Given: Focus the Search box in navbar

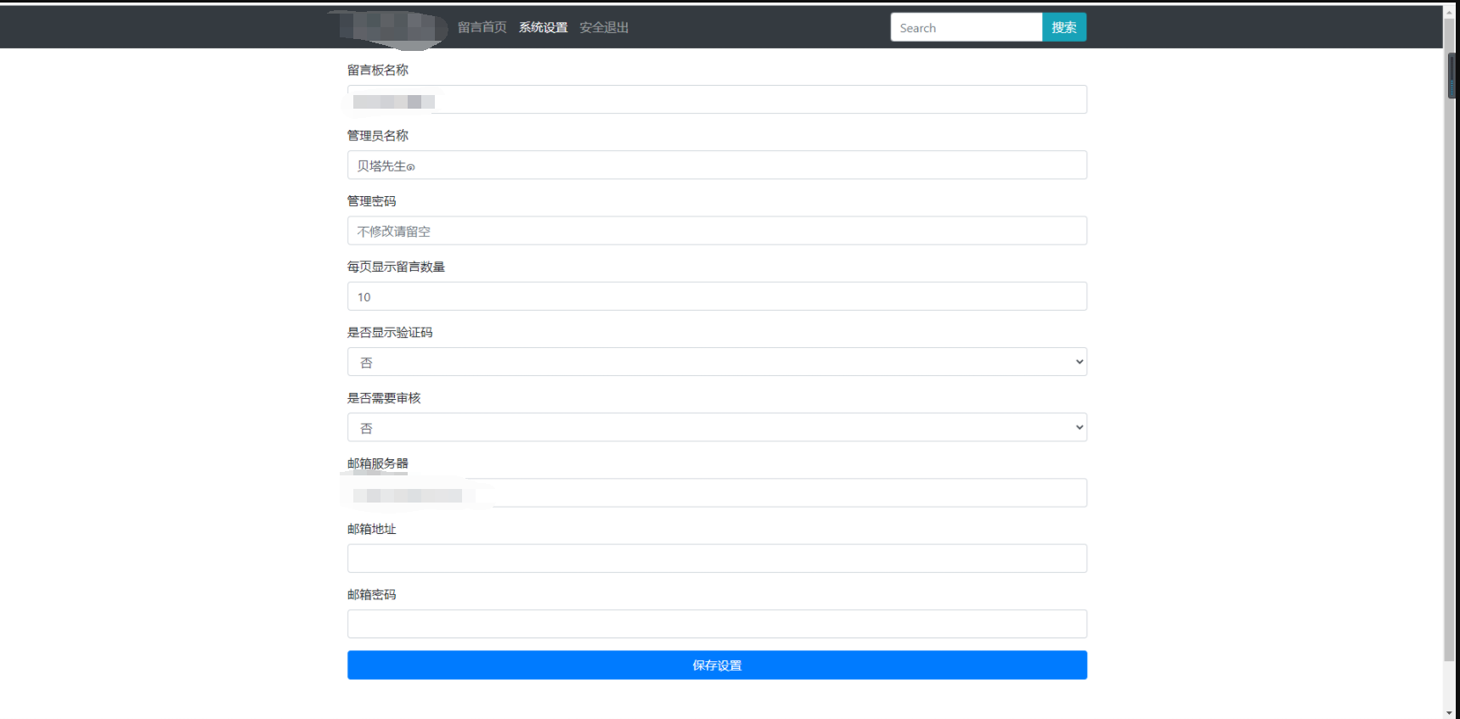Looking at the screenshot, I should [x=966, y=27].
